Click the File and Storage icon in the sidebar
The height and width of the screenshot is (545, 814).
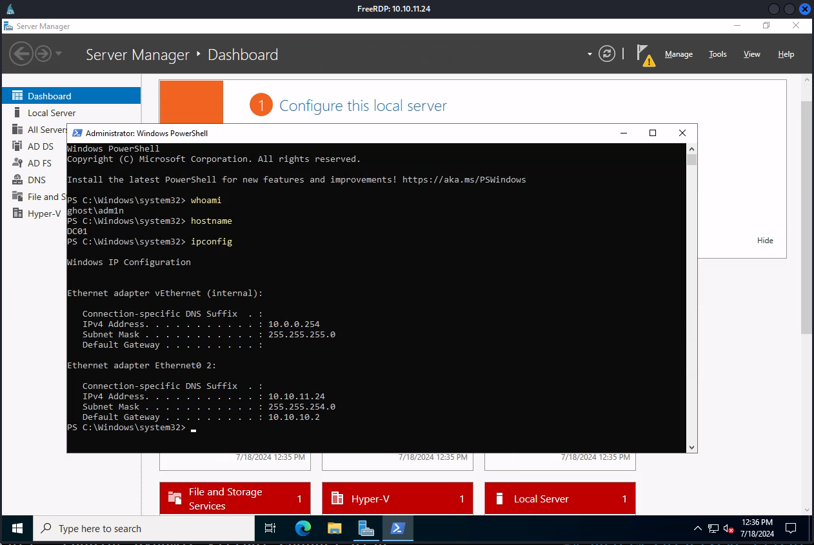[x=17, y=197]
